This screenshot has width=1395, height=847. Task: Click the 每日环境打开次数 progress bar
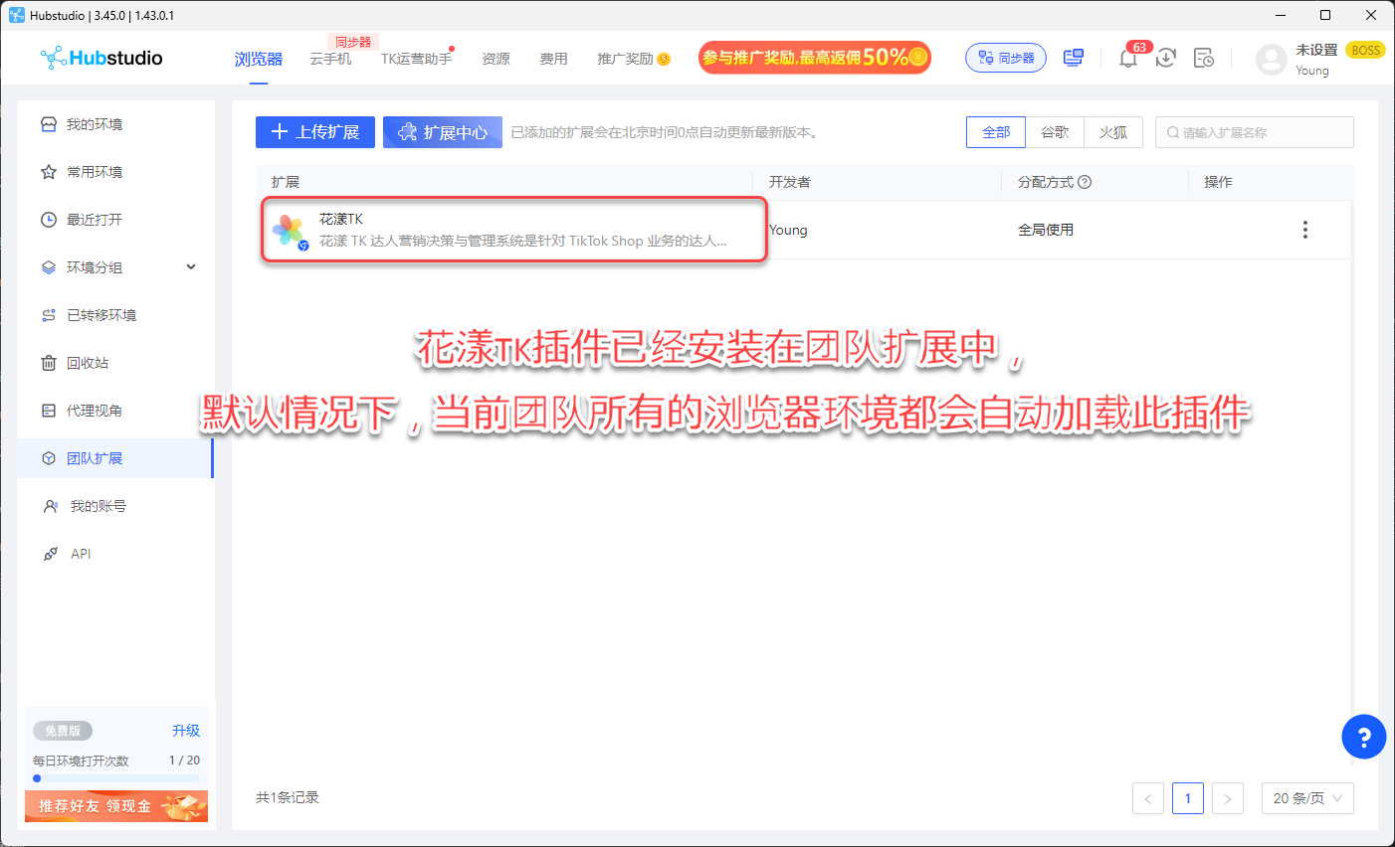pos(116,778)
